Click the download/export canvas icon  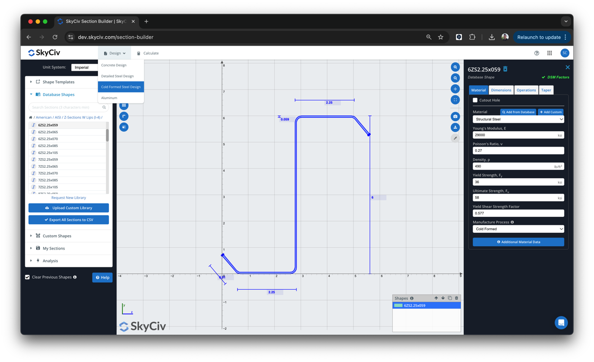(x=455, y=127)
